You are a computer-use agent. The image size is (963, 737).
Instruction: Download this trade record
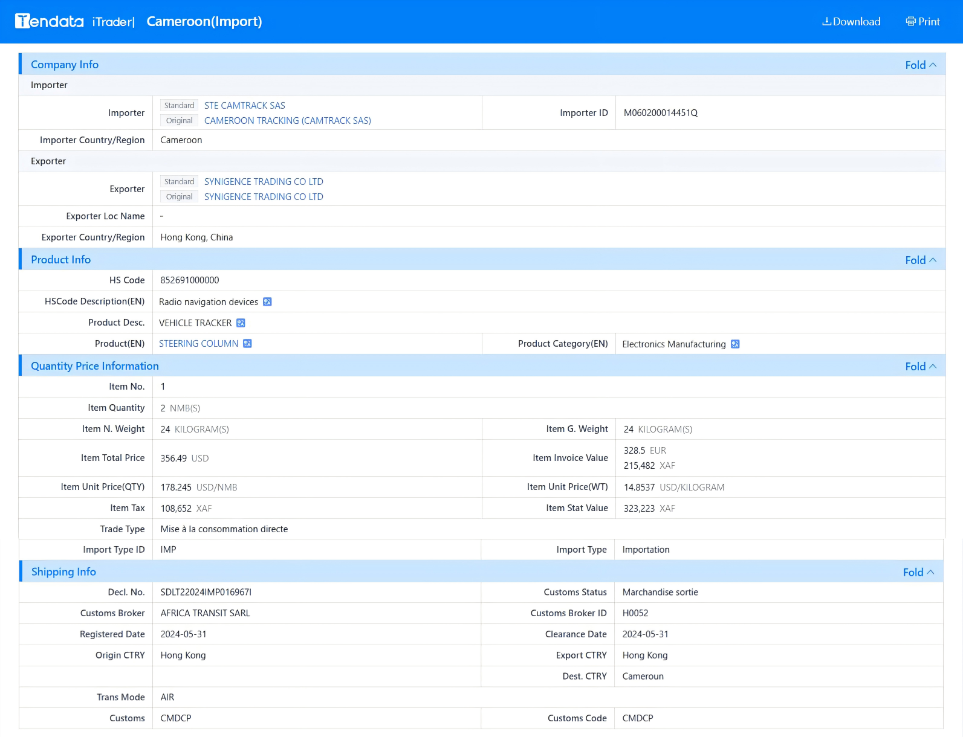[x=851, y=22]
